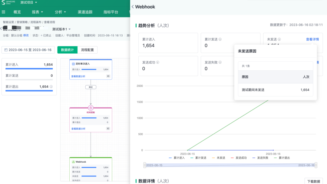Click left handle of chart range slider

point(144,165)
